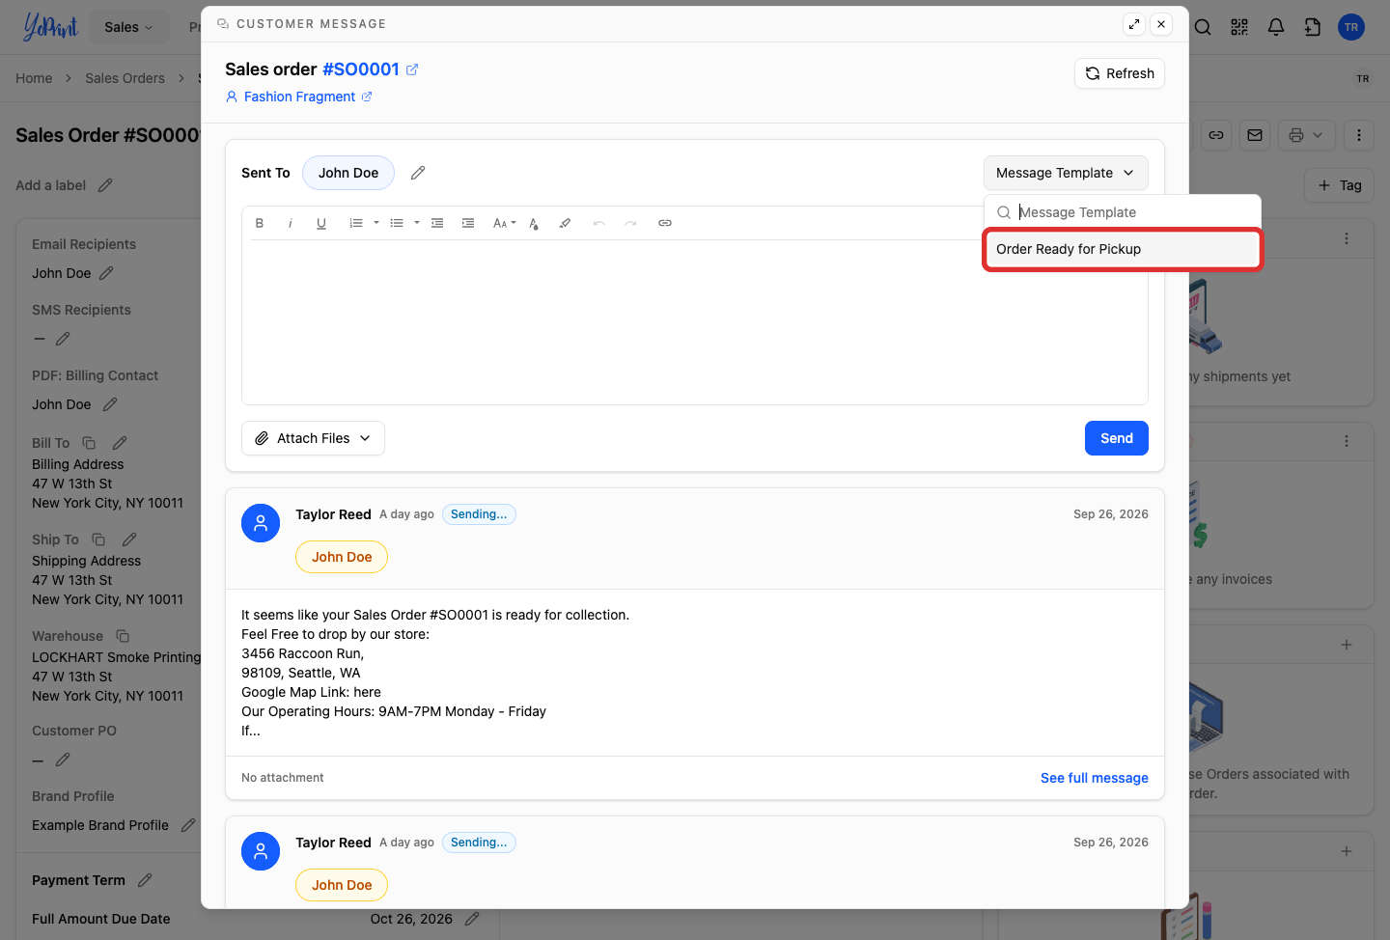Viewport: 1390px width, 940px height.
Task: Decrease indent in message editor
Action: click(437, 223)
